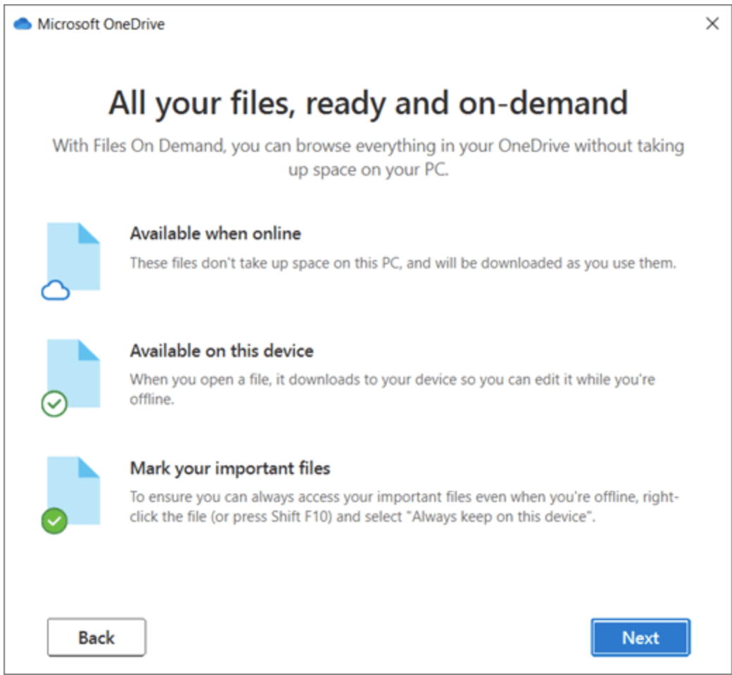Click the Files On Demand subtitle paragraph
This screenshot has width=732, height=675.
click(x=367, y=157)
